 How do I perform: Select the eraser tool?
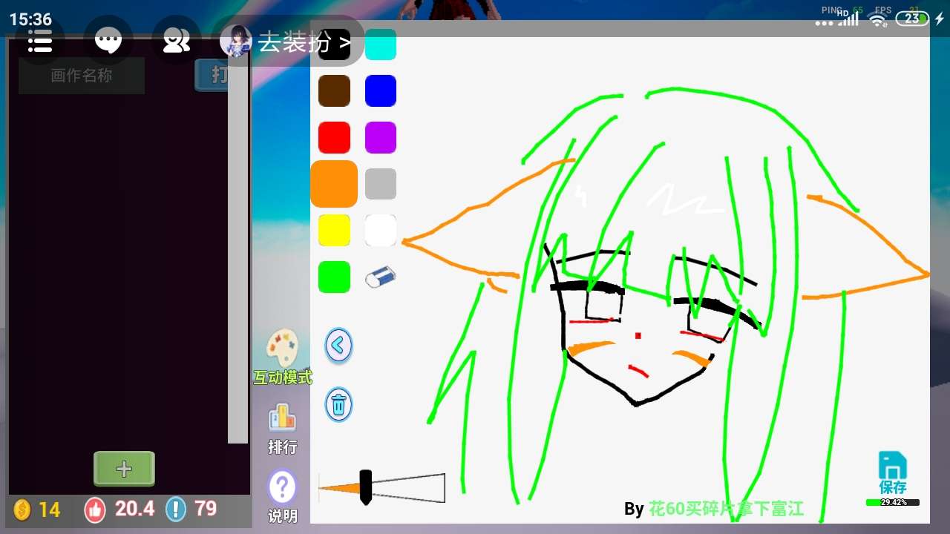(381, 278)
